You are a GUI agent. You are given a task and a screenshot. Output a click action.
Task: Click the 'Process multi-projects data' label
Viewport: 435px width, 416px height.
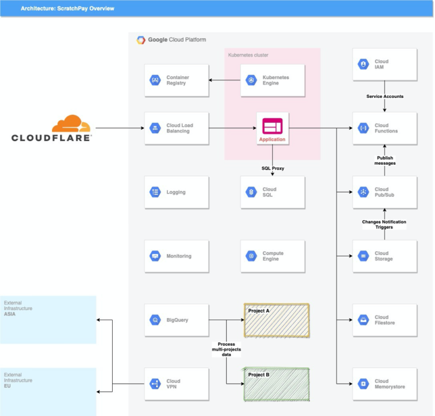[227, 349]
